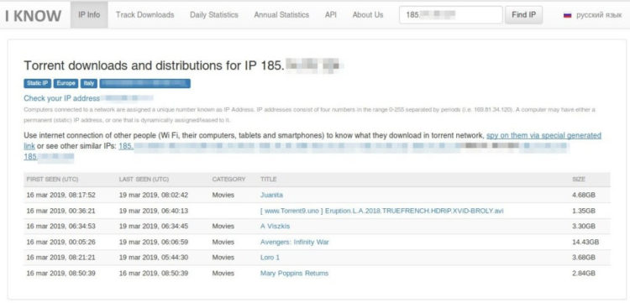Click the 4.68GB size value
Image resolution: width=630 pixels, height=303 pixels.
tap(584, 195)
